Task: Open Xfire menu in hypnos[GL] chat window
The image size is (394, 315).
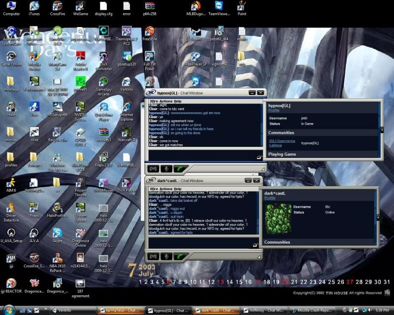Action: point(154,101)
